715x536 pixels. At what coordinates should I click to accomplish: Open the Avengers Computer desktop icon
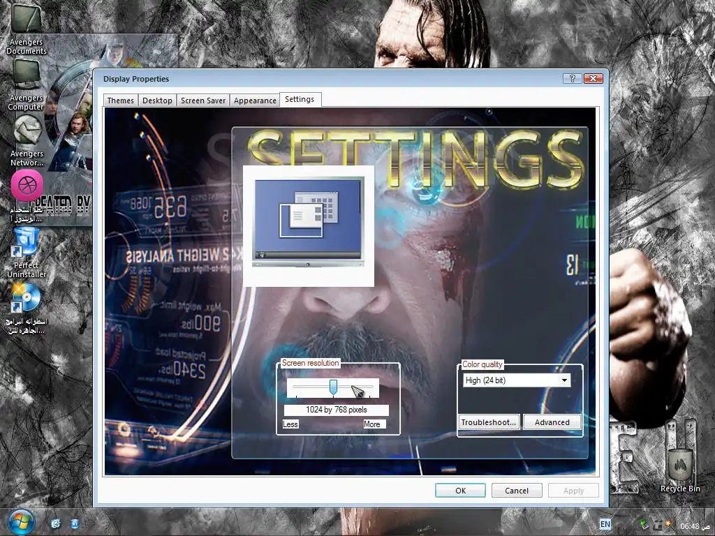click(x=26, y=85)
